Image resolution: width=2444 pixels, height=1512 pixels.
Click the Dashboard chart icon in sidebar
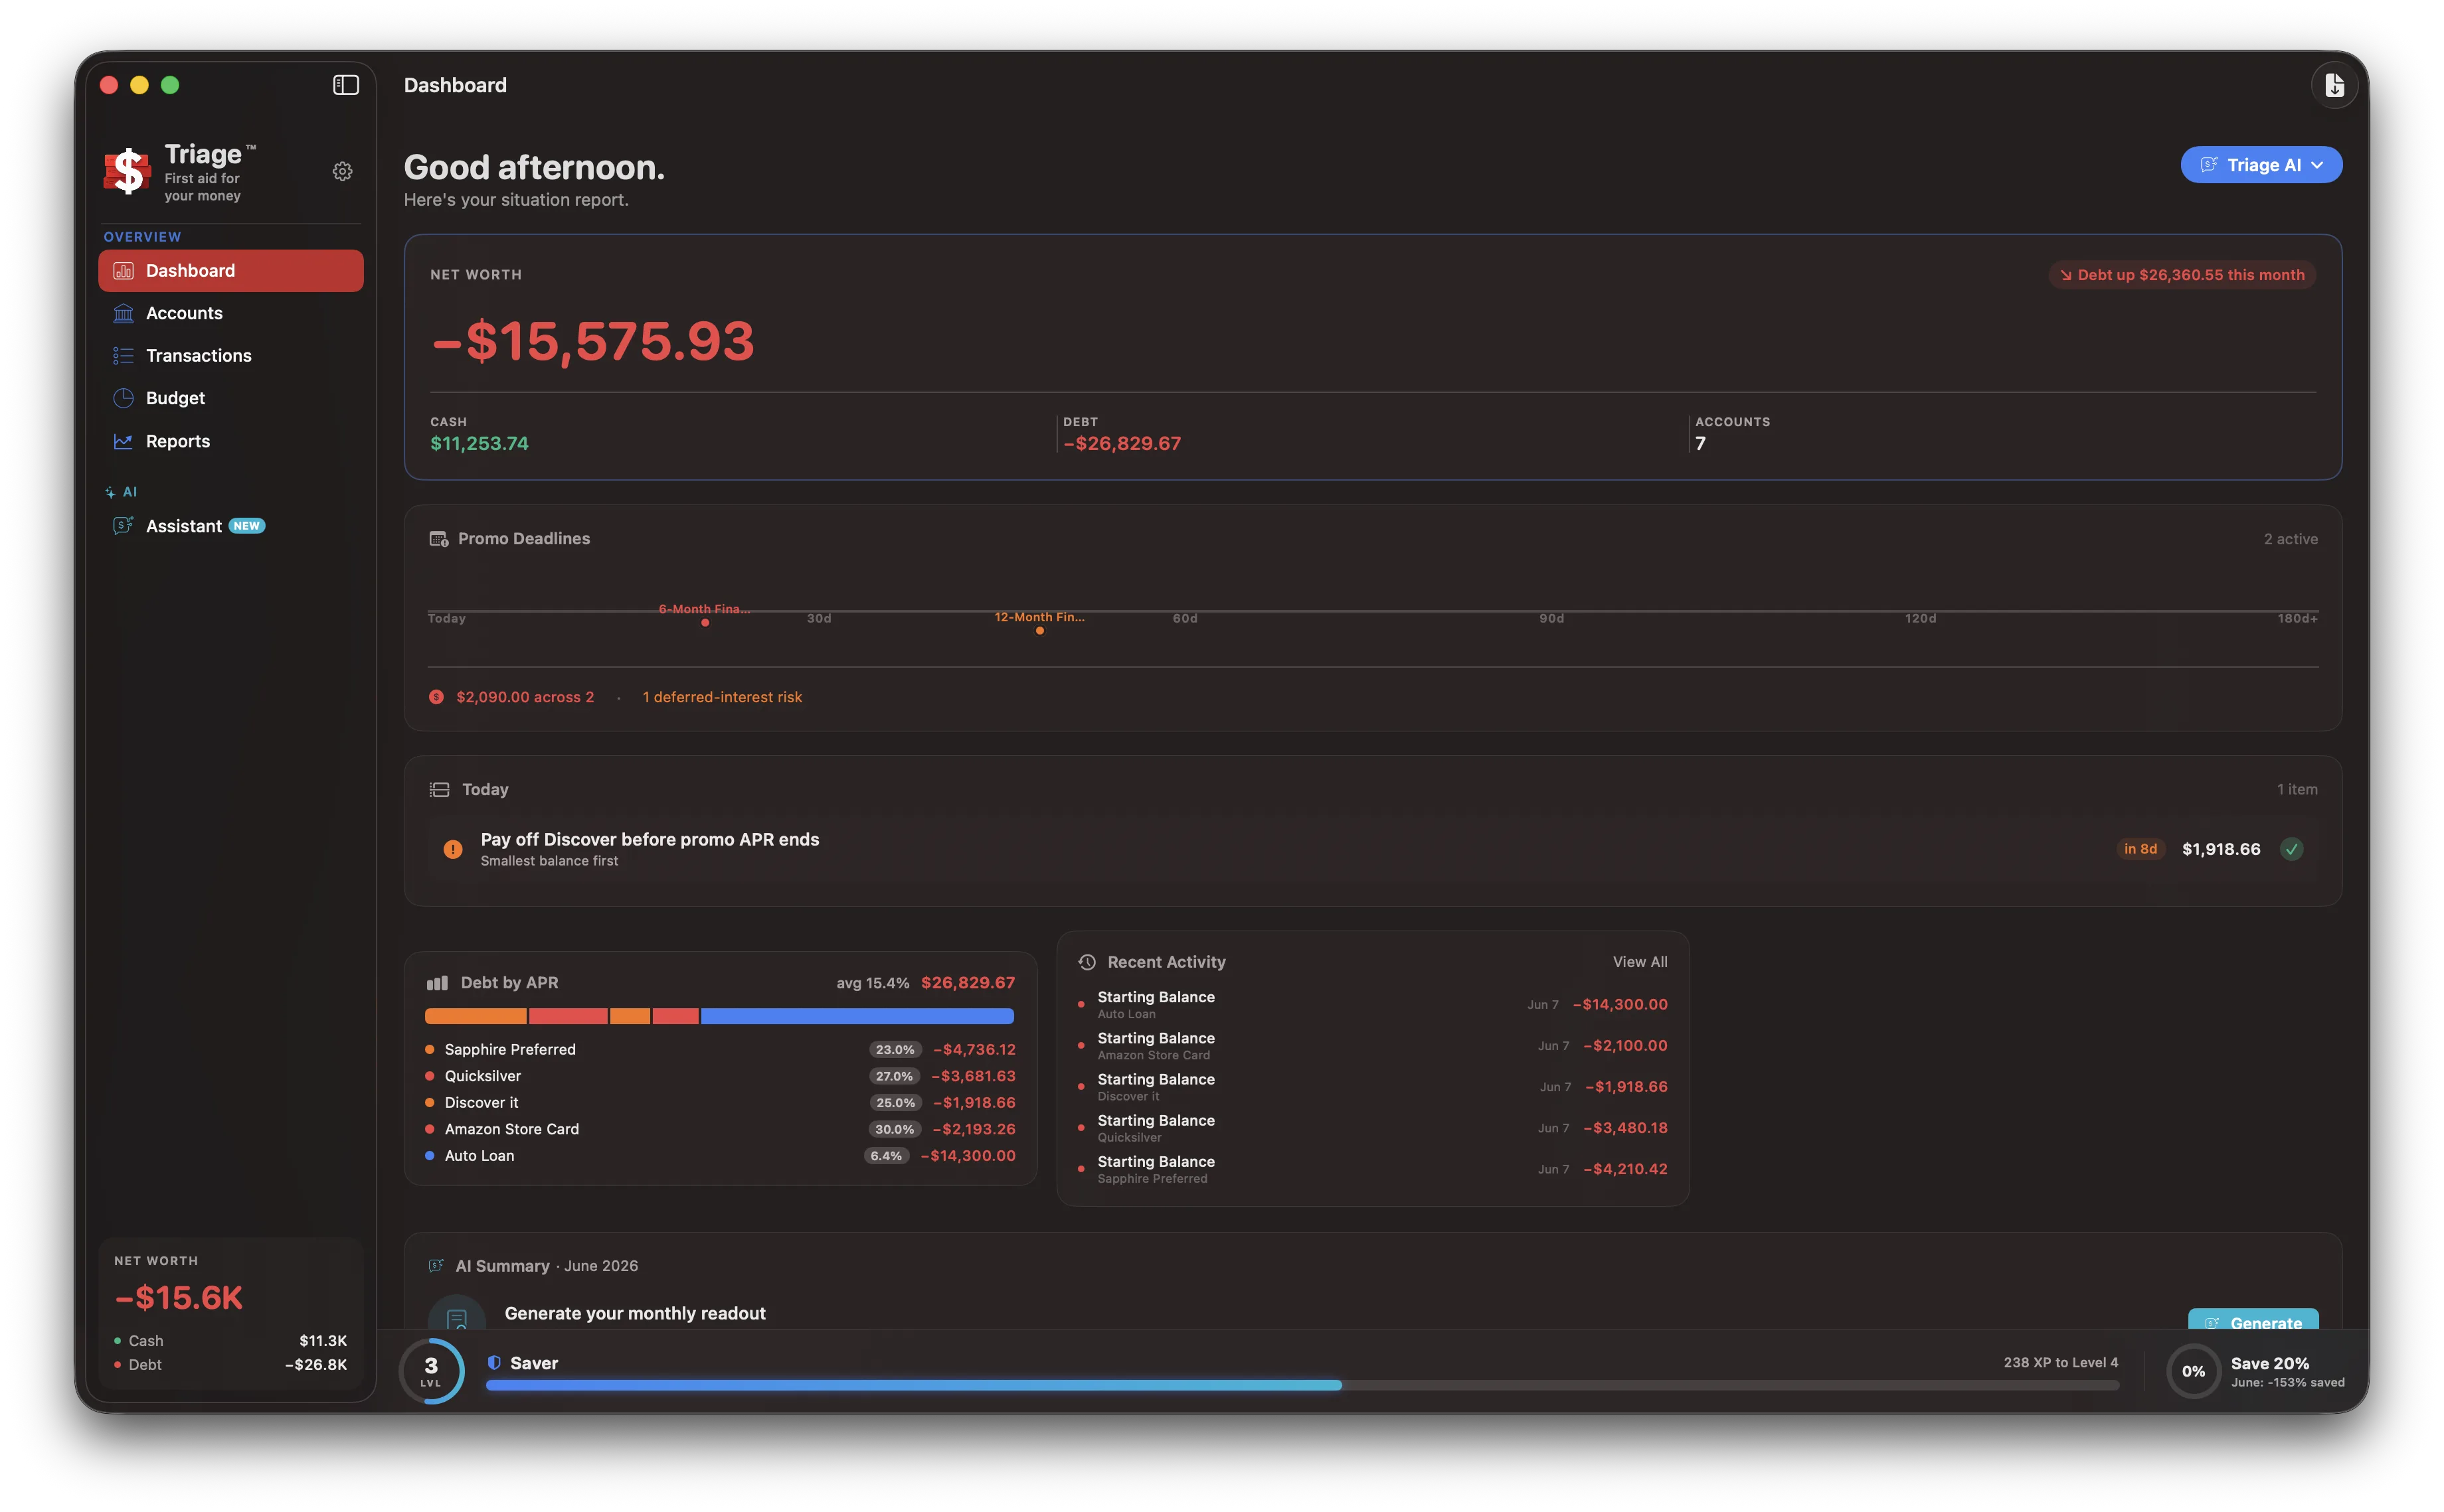[x=123, y=271]
